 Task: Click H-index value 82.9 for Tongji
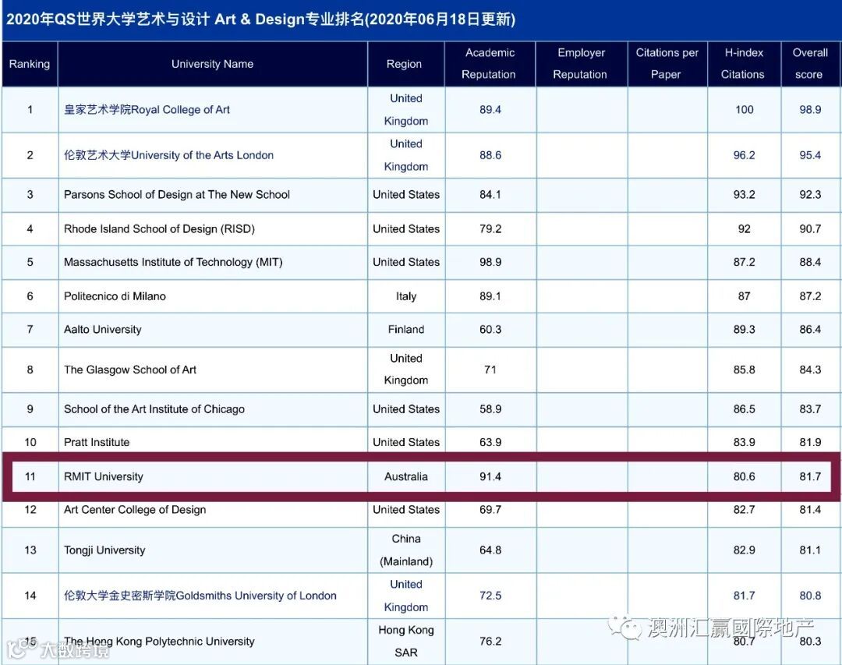745,550
